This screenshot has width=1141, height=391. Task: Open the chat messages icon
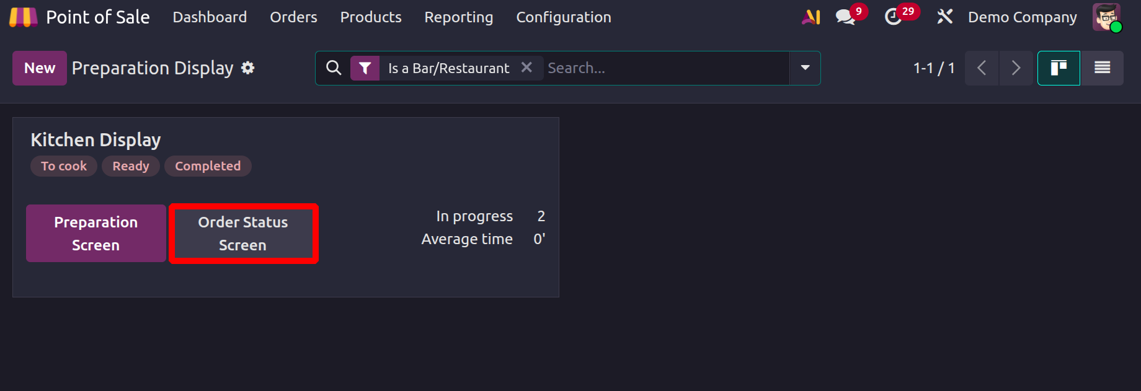pos(845,17)
